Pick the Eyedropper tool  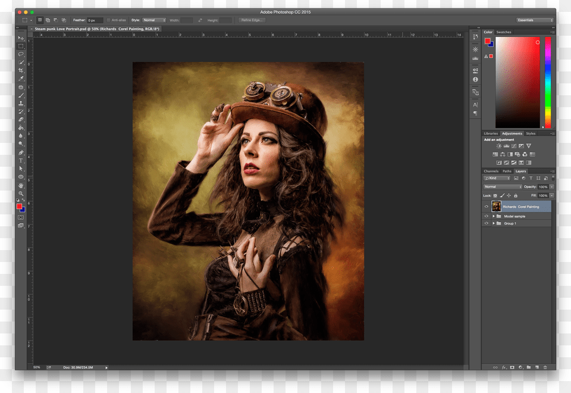[x=21, y=79]
